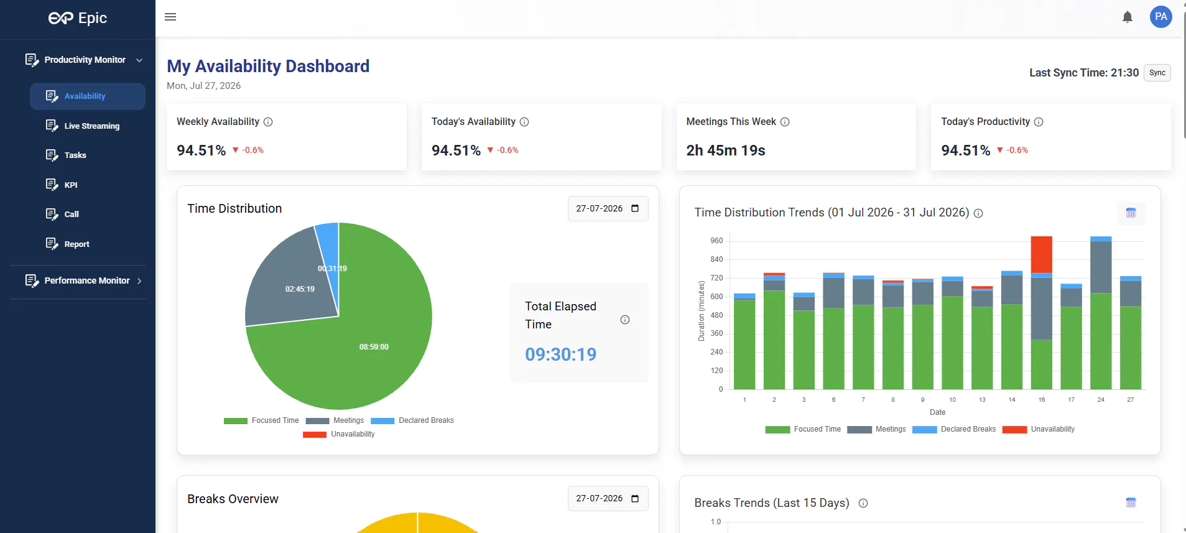Click the KPI menu icon
This screenshot has height=533, width=1186.
52,185
